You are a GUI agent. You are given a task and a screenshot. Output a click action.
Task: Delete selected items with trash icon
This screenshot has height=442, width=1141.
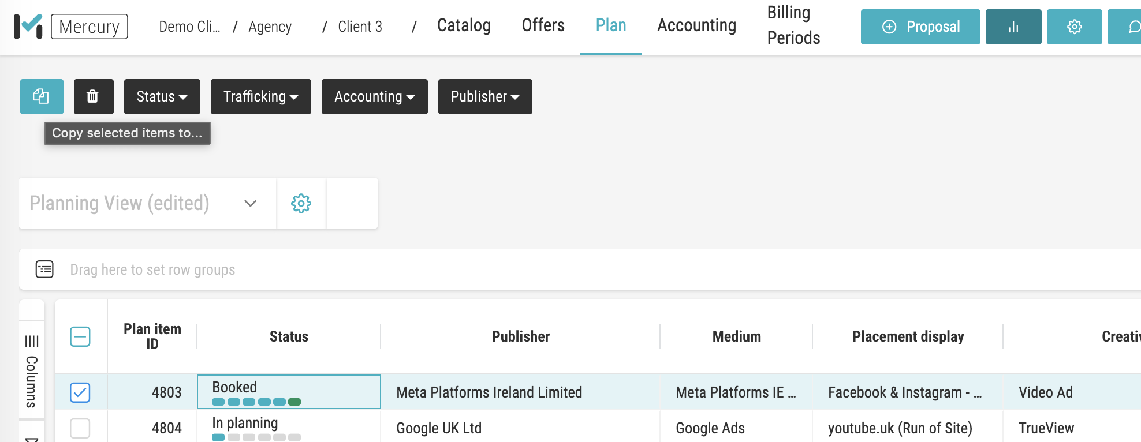(x=93, y=96)
